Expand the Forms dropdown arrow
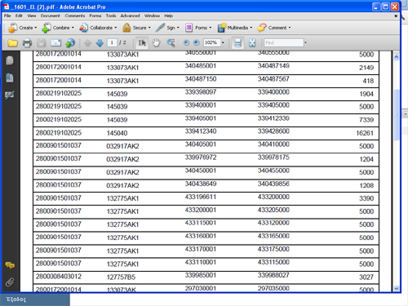This screenshot has width=408, height=306. click(x=210, y=28)
